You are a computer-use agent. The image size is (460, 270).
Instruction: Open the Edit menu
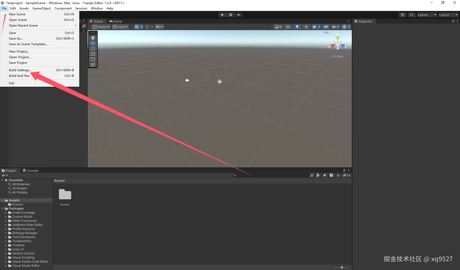click(13, 8)
